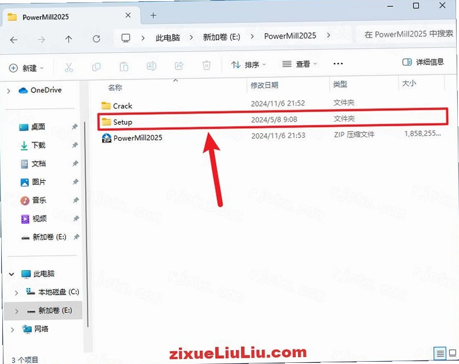Image resolution: width=459 pixels, height=364 pixels.
Task: Click the Rename icon in toolbar
Action: pos(151,66)
